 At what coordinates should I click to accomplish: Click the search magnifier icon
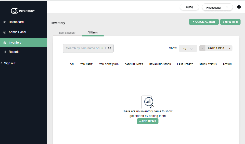tap(110, 48)
